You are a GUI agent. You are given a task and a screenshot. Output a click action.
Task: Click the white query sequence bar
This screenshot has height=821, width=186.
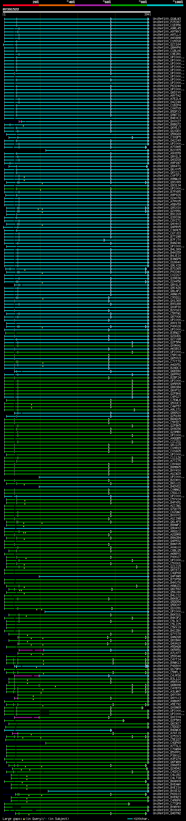click(x=77, y=12)
